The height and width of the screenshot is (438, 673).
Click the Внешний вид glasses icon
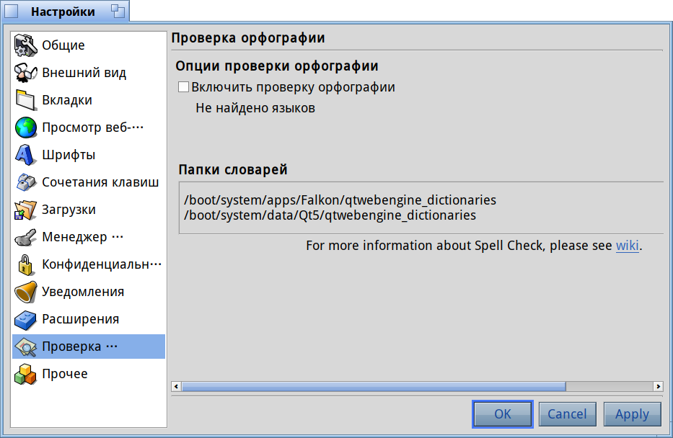tap(26, 73)
